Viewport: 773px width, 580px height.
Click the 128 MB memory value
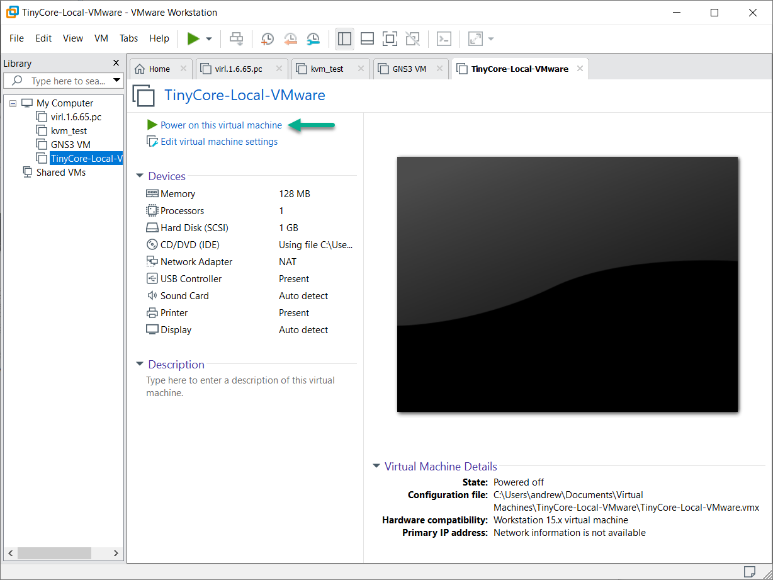tap(295, 194)
